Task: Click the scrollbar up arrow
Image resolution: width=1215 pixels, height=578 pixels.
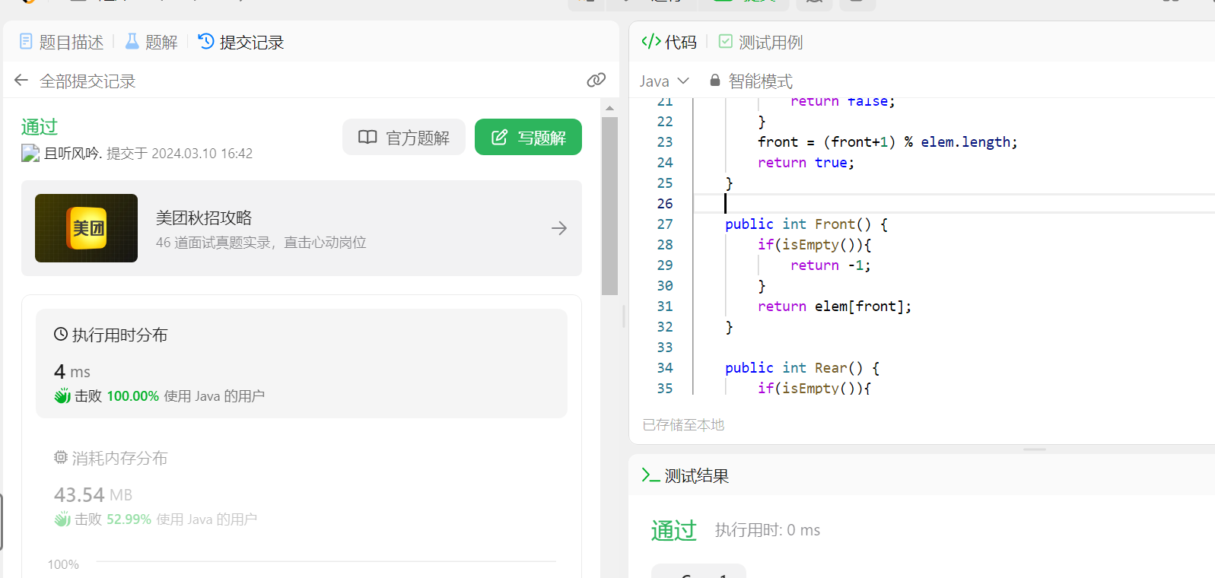Action: [609, 108]
